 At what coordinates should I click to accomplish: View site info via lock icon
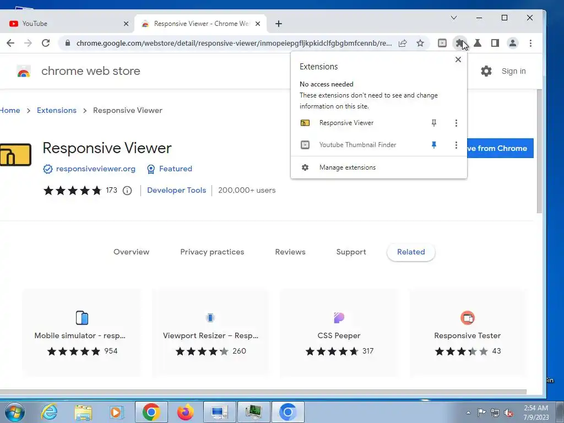pos(67,43)
